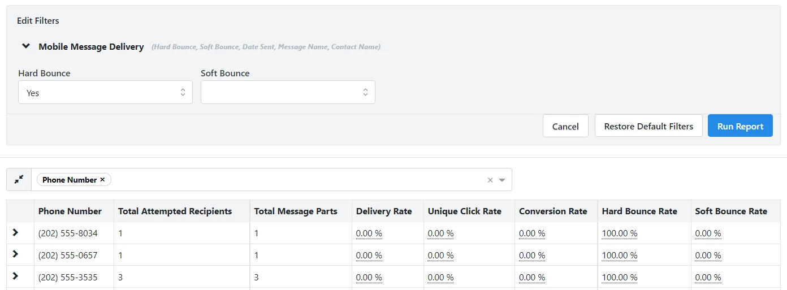Image resolution: width=787 pixels, height=290 pixels.
Task: Clear all groupings with the x icon
Action: click(x=490, y=180)
